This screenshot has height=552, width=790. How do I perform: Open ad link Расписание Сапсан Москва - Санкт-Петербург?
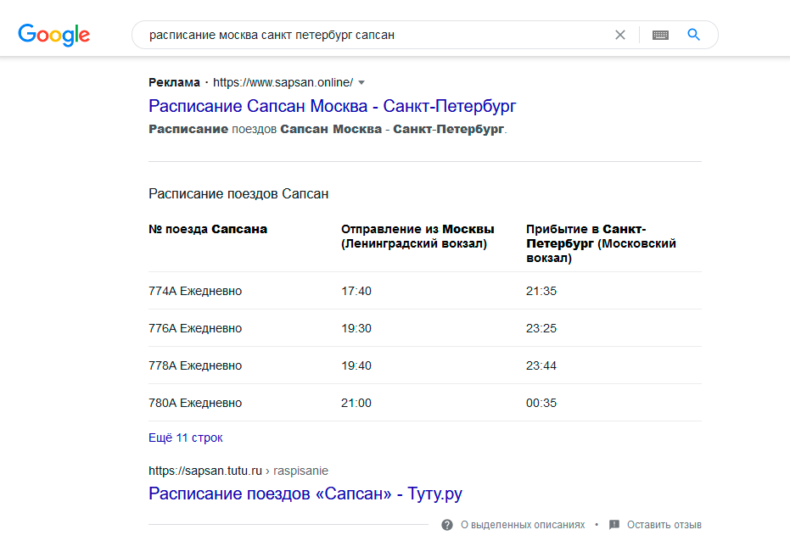pos(332,106)
